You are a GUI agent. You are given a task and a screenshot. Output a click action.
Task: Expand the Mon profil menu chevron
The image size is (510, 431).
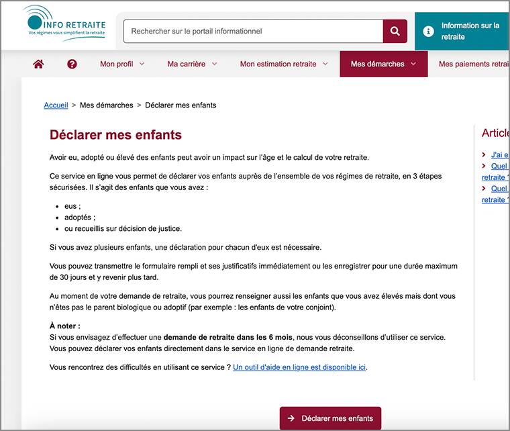(x=142, y=64)
